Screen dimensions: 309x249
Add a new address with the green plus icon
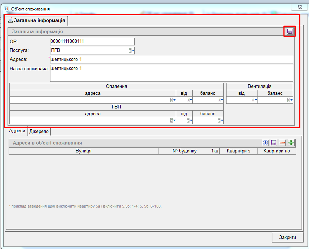[291, 143]
